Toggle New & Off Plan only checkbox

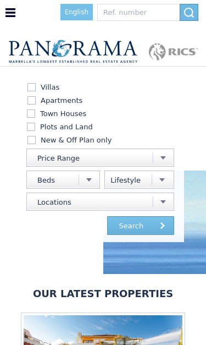32,140
